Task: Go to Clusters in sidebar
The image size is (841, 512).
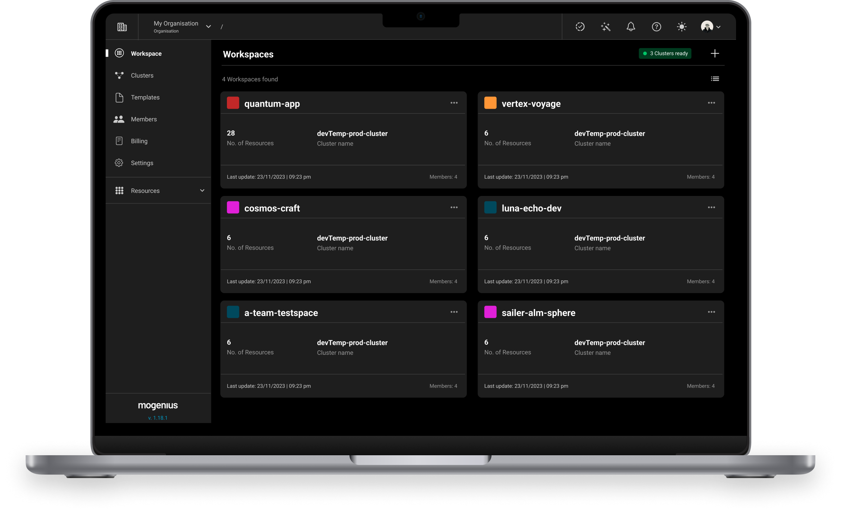Action: [142, 75]
